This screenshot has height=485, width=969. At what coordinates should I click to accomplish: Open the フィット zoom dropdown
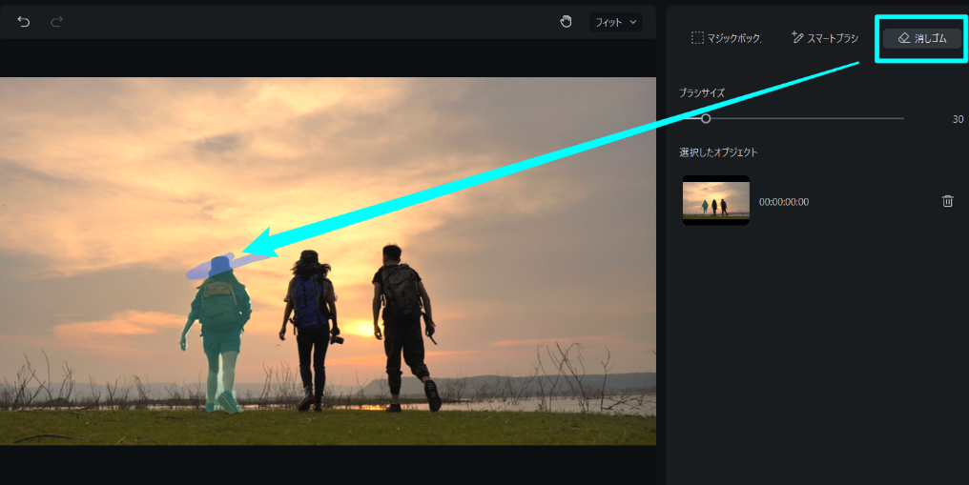615,21
